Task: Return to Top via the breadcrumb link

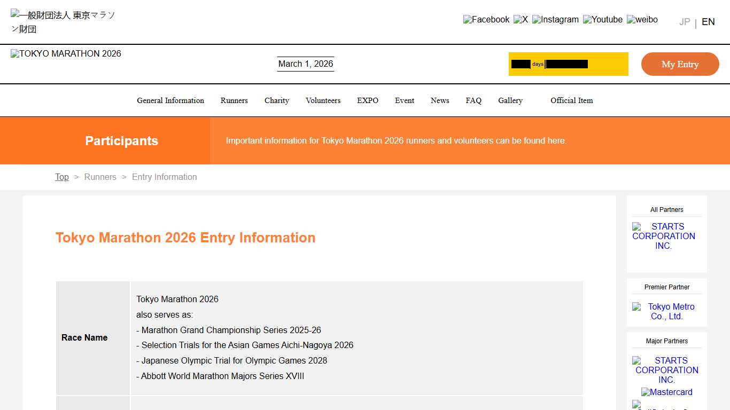Action: coord(61,177)
